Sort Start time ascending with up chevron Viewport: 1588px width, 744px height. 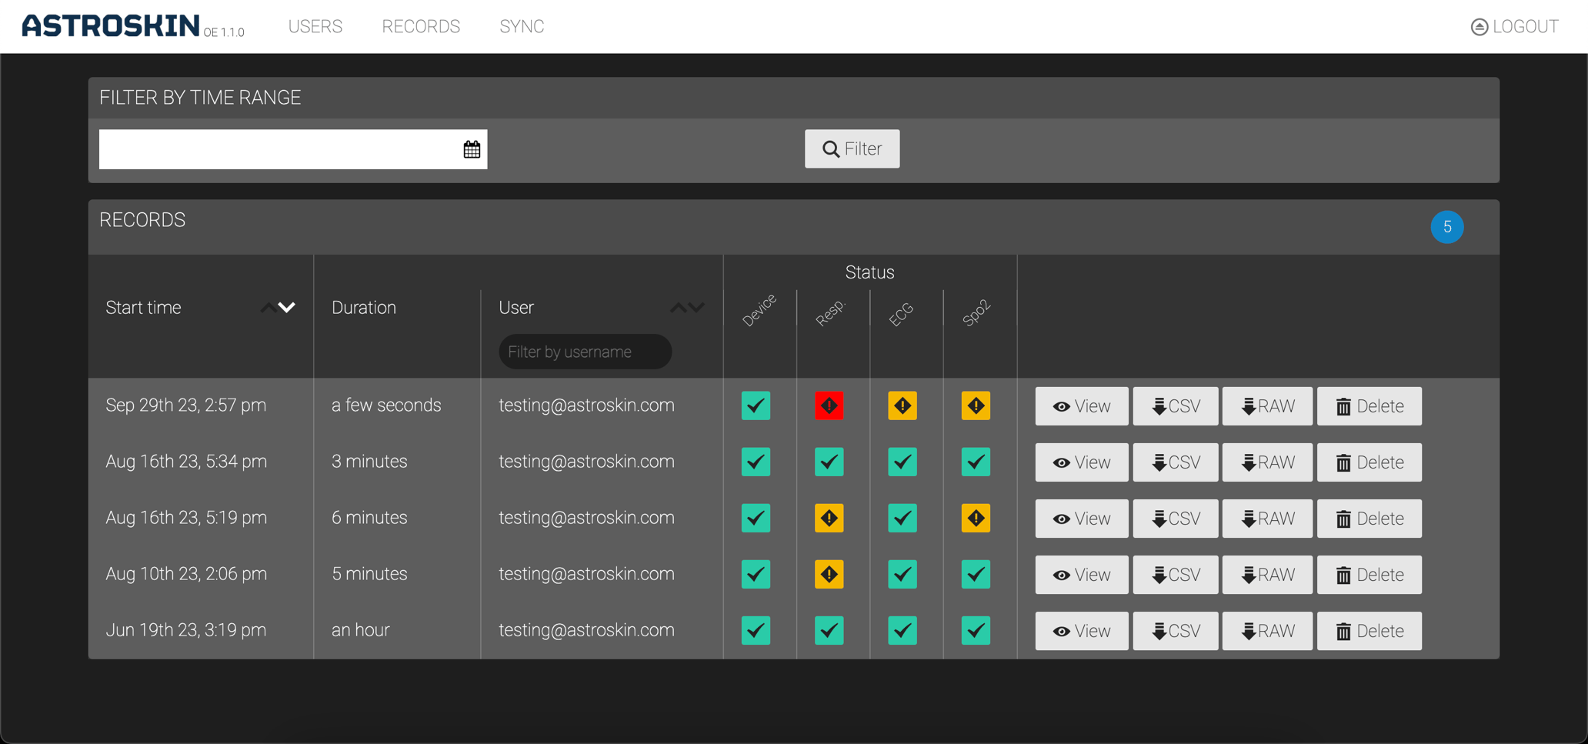tap(267, 308)
